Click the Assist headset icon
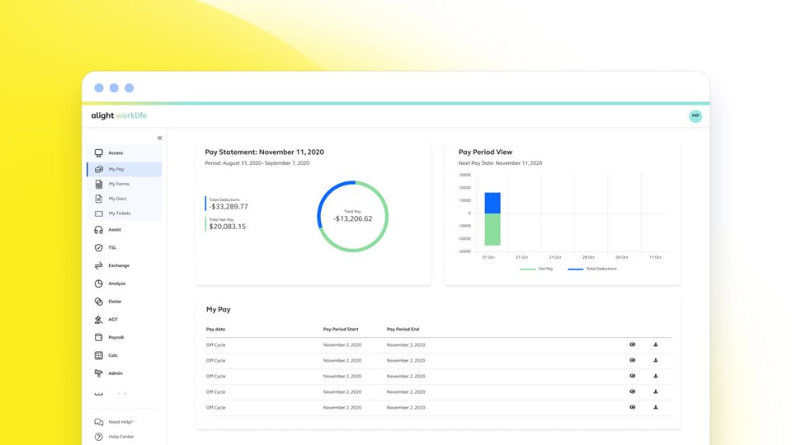Screen dimensions: 792x445 (99, 230)
